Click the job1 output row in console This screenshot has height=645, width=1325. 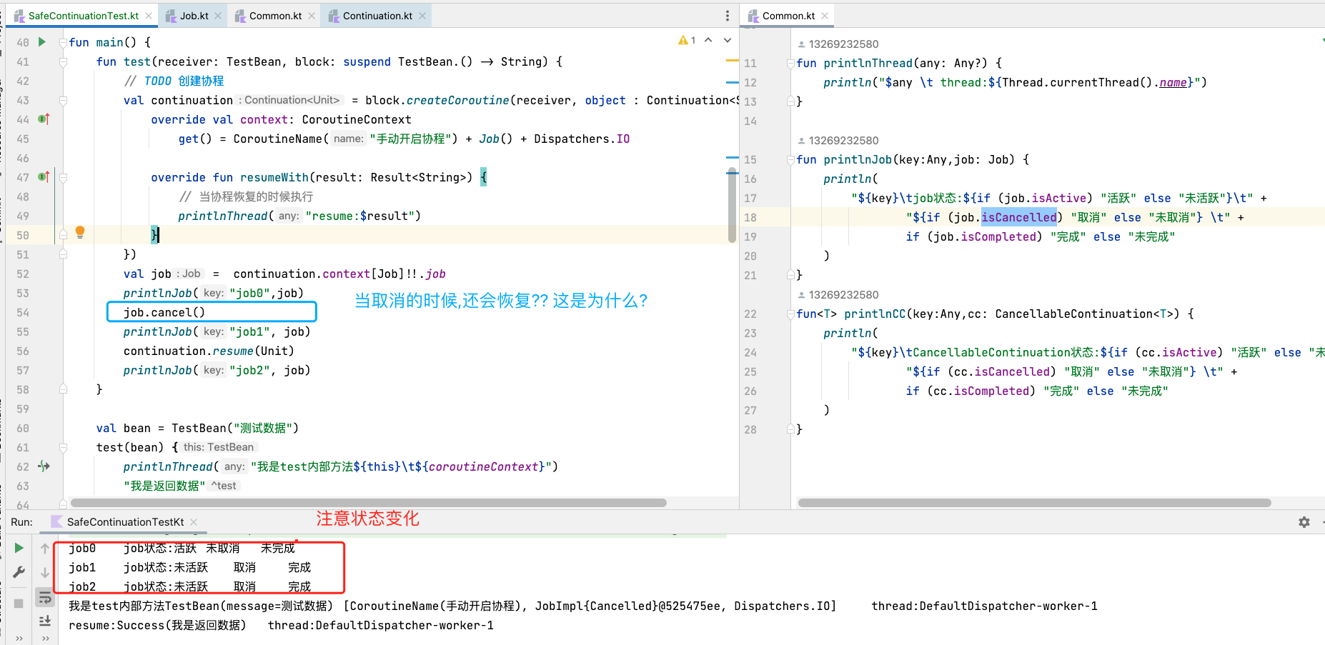coord(190,567)
